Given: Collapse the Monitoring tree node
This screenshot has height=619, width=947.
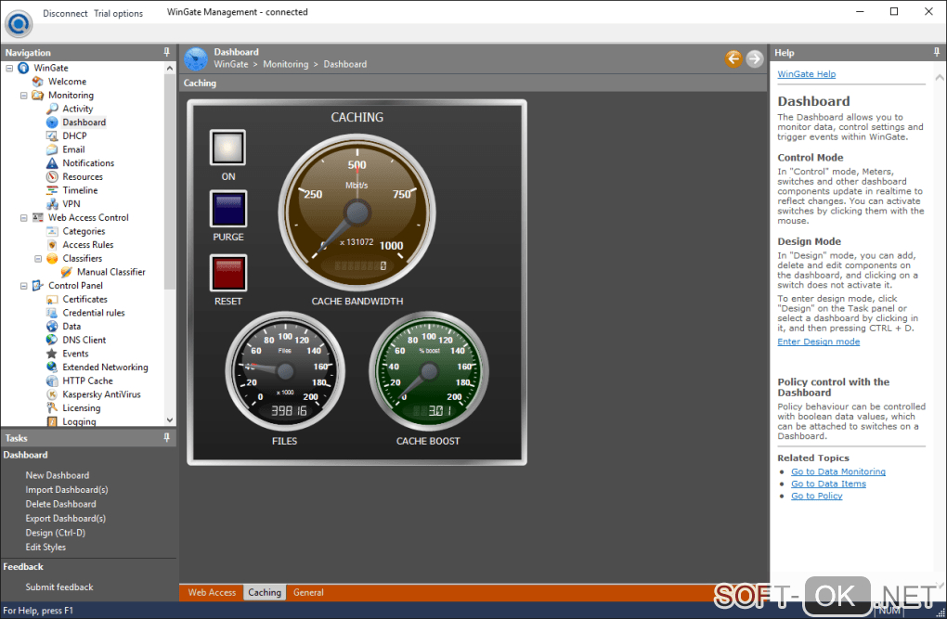Looking at the screenshot, I should (23, 96).
